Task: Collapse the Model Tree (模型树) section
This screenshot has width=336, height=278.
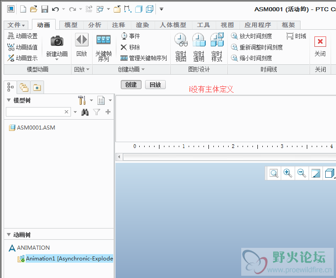Action: (9, 100)
